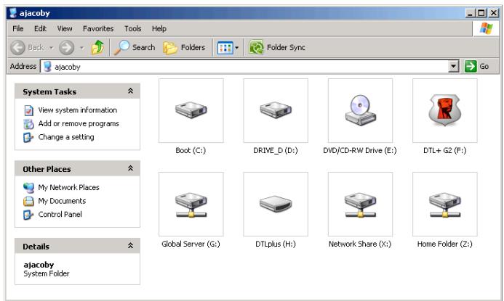Click the View system information icon
This screenshot has height=301, width=504.
(x=28, y=110)
